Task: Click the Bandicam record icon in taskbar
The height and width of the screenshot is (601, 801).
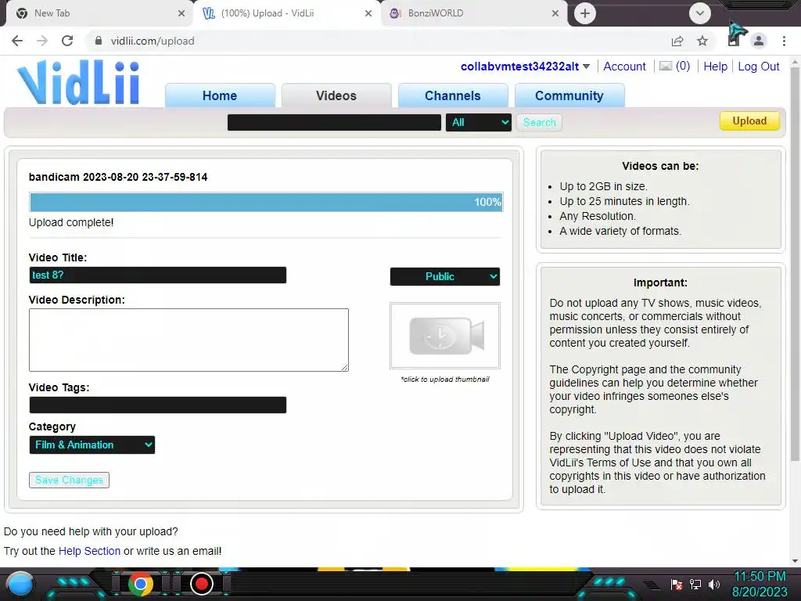Action: (x=201, y=584)
